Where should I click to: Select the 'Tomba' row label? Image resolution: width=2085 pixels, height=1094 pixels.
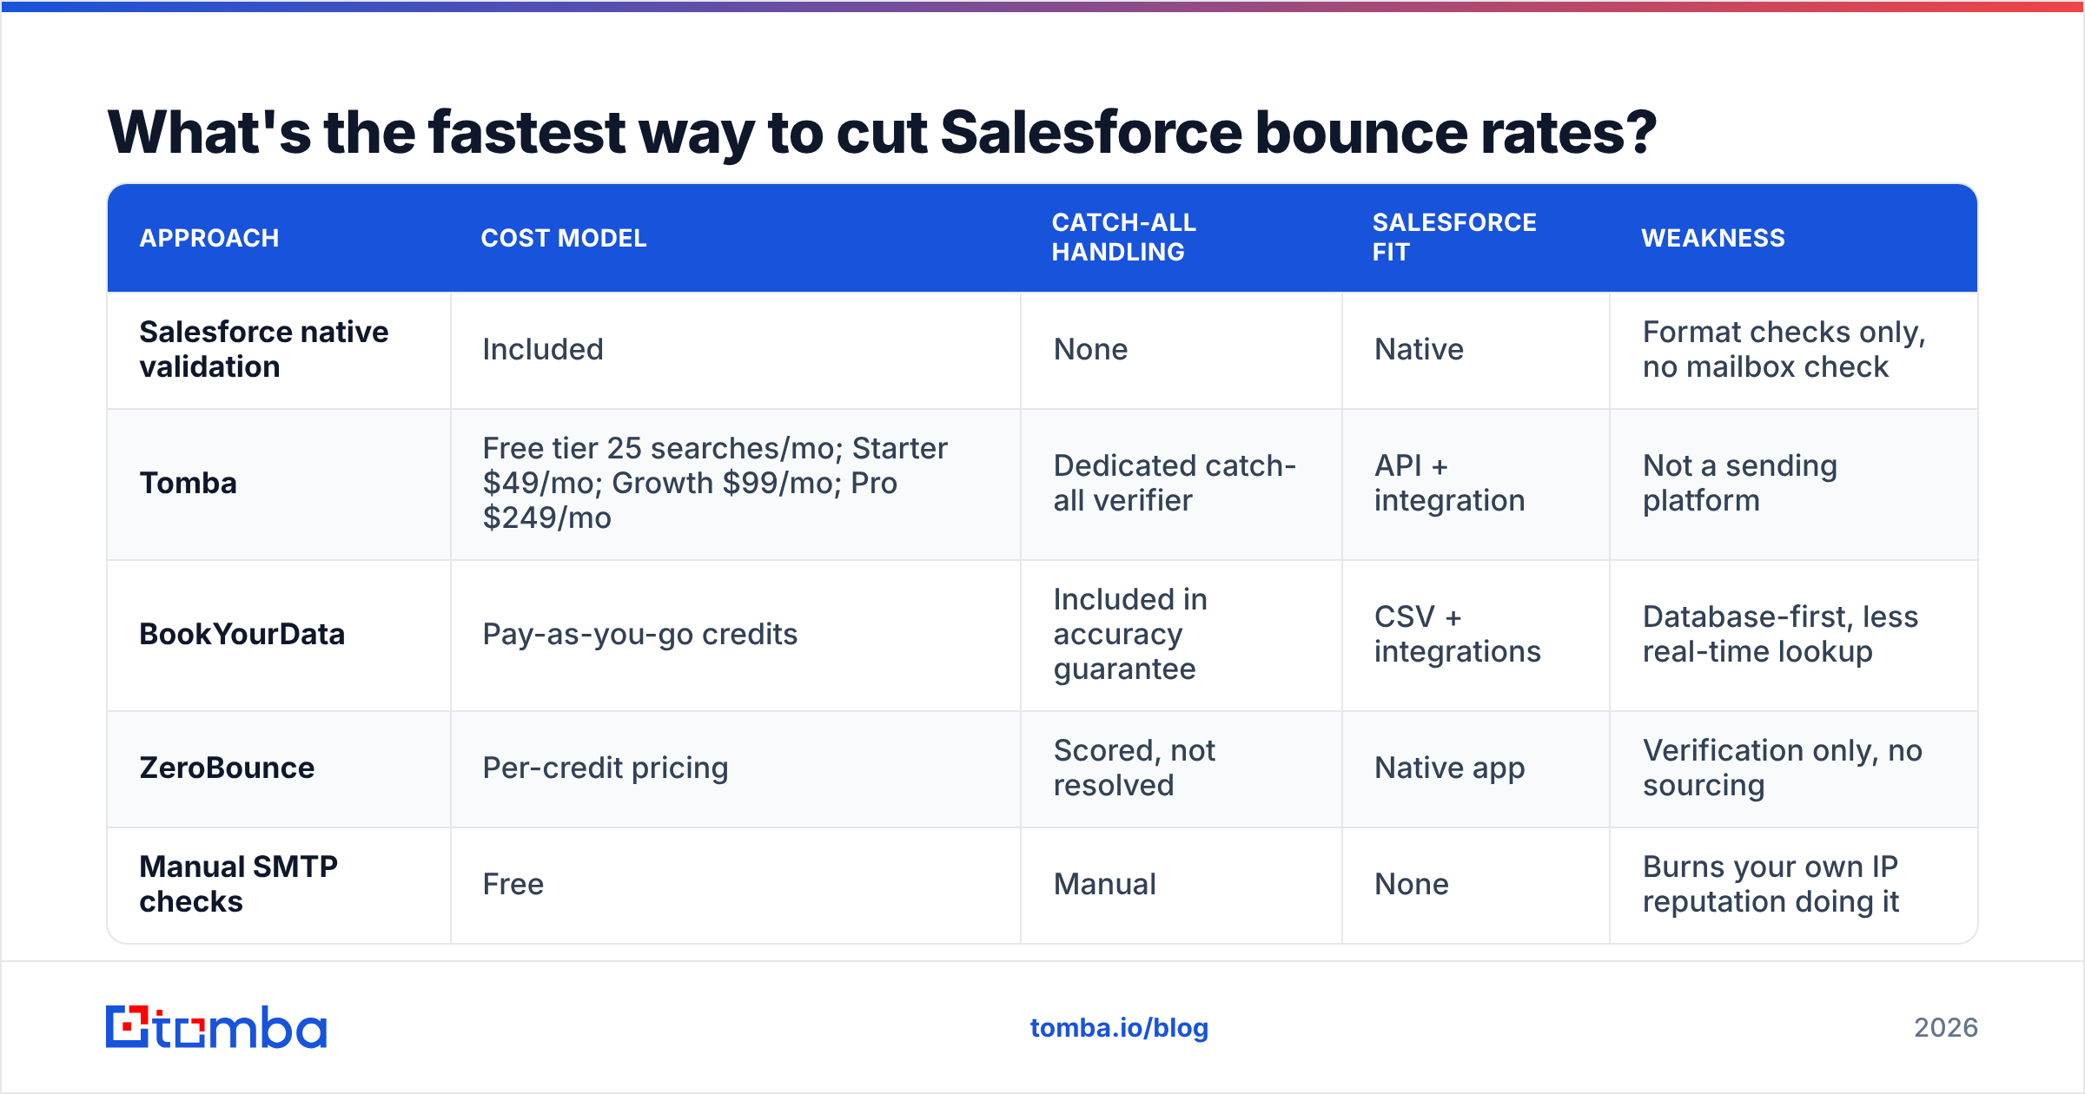coord(189,483)
